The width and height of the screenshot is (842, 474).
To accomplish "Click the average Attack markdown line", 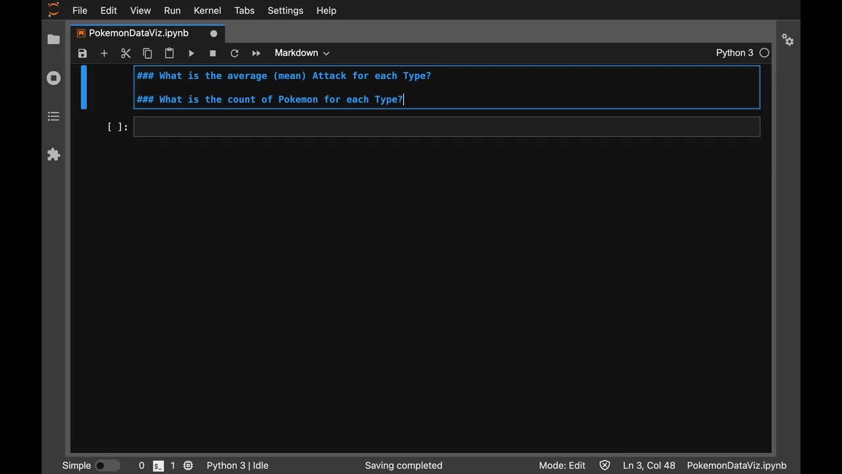I will [x=284, y=76].
